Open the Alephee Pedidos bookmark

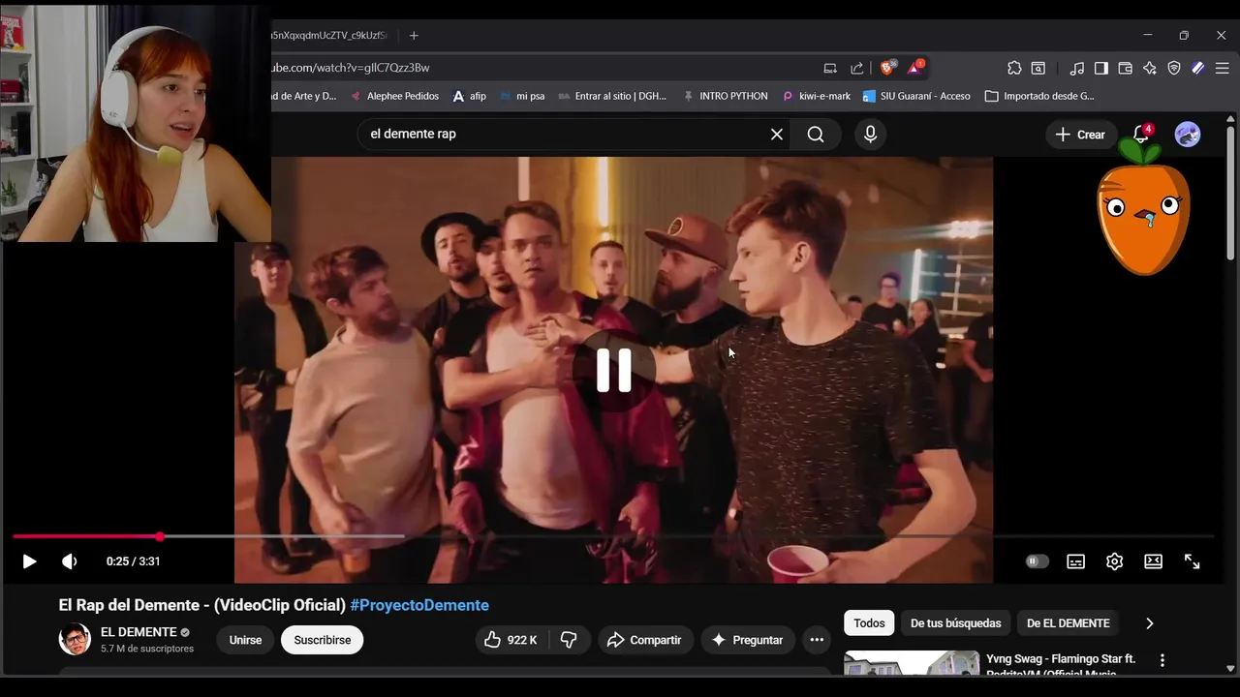coord(394,96)
